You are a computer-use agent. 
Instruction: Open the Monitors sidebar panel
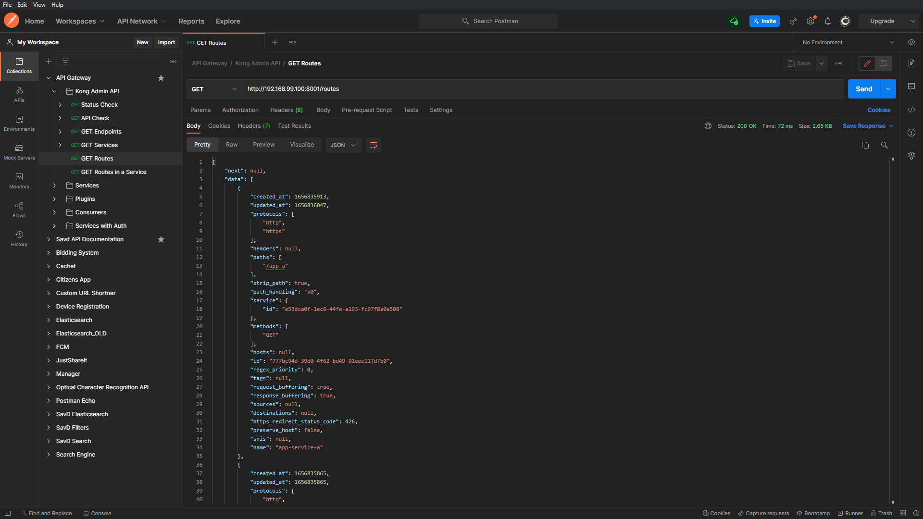[x=19, y=181]
